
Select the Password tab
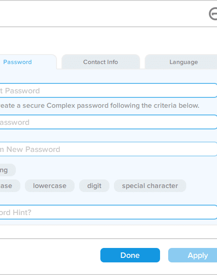click(x=28, y=62)
